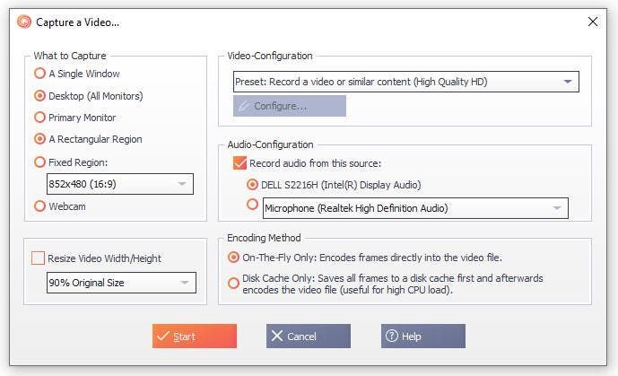
Task: Click the Start button
Action: point(195,337)
